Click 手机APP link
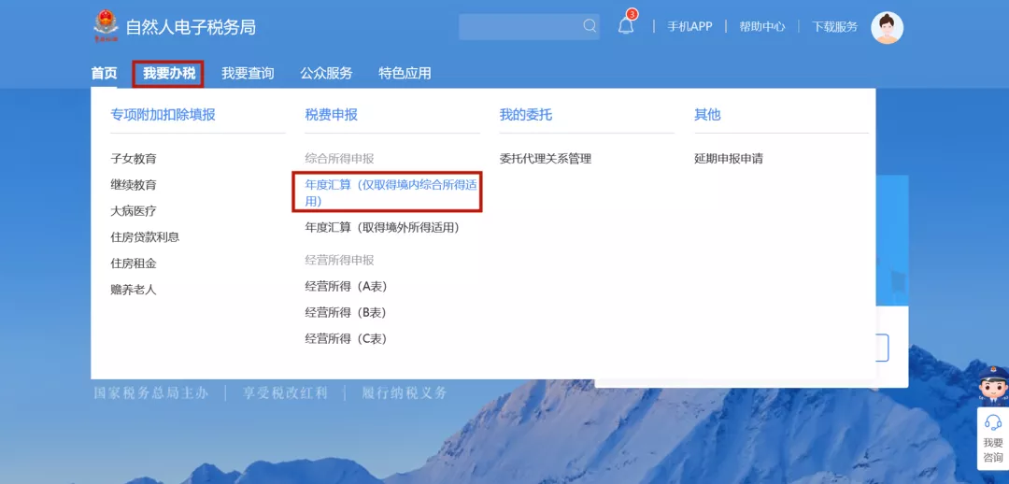Viewport: 1009px width, 484px height. 689,26
